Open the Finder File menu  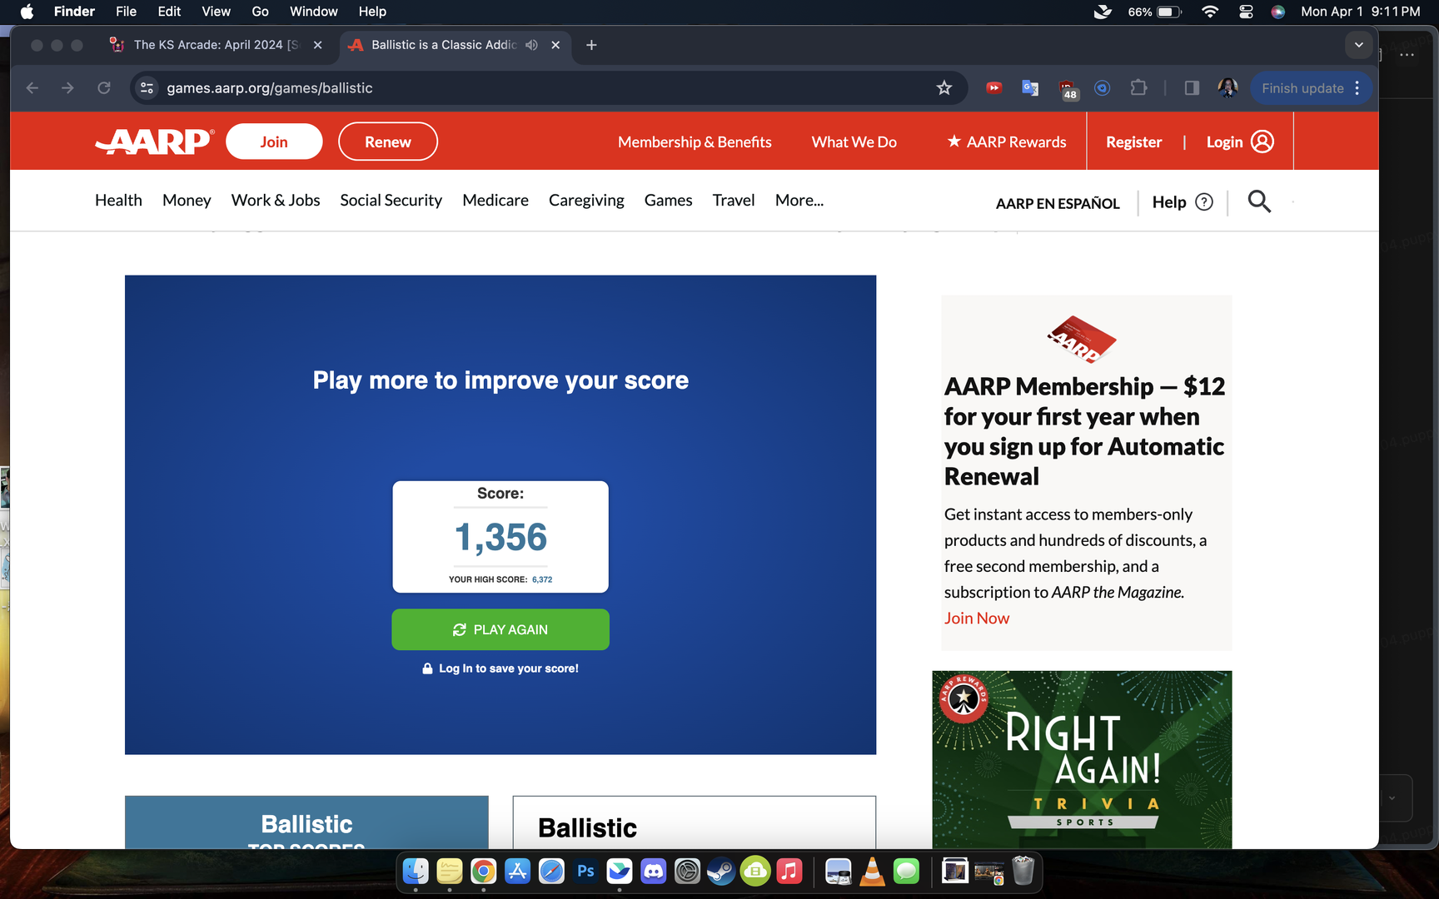coord(126,12)
